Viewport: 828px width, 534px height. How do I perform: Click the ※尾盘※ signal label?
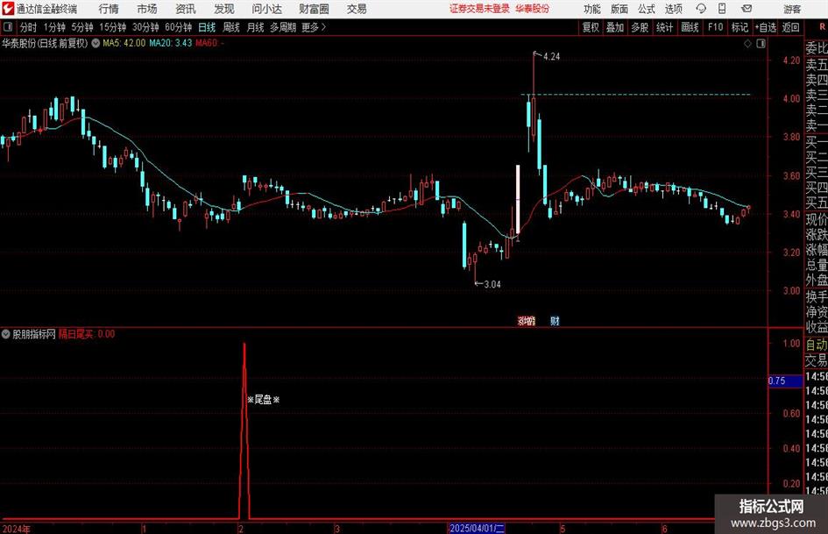[263, 400]
